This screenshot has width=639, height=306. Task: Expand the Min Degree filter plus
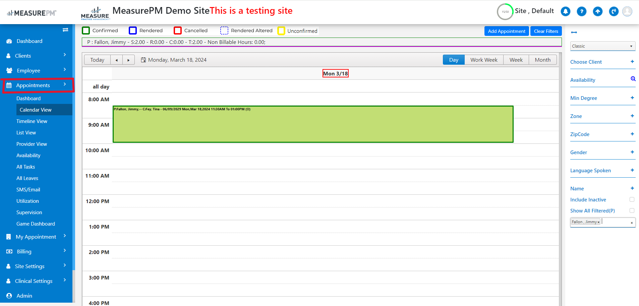(632, 98)
